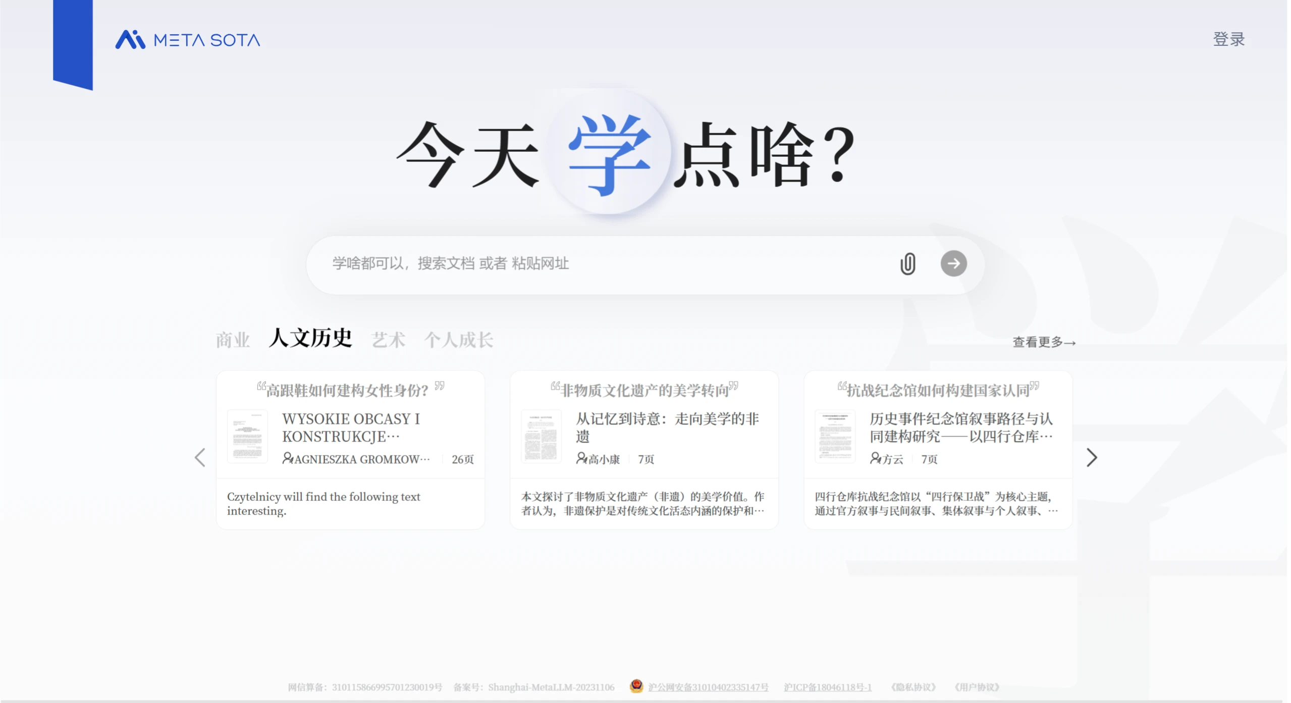The height and width of the screenshot is (703, 1291).
Task: Click the paperclip attachment icon in the search bar
Action: tap(907, 263)
